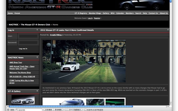Click the User input field

pos(28,36)
